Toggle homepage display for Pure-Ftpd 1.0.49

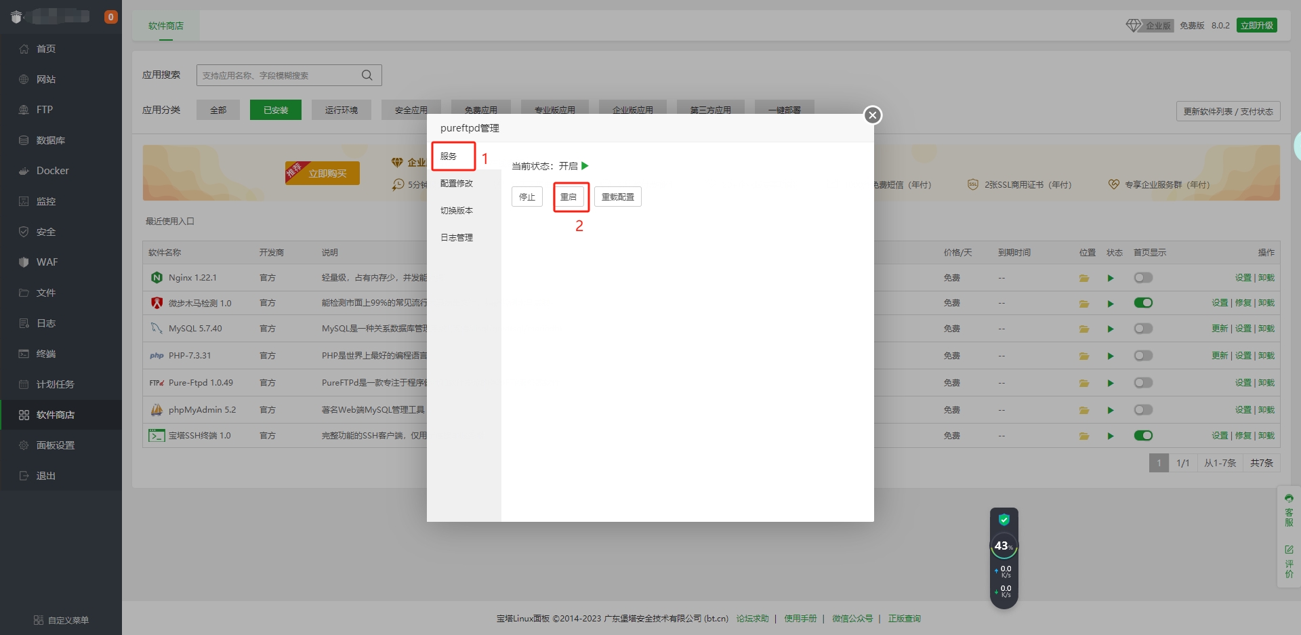[x=1143, y=383]
